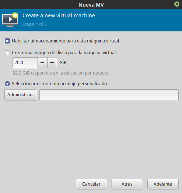Go back with the Atrás button
The image size is (182, 193).
coord(127,184)
